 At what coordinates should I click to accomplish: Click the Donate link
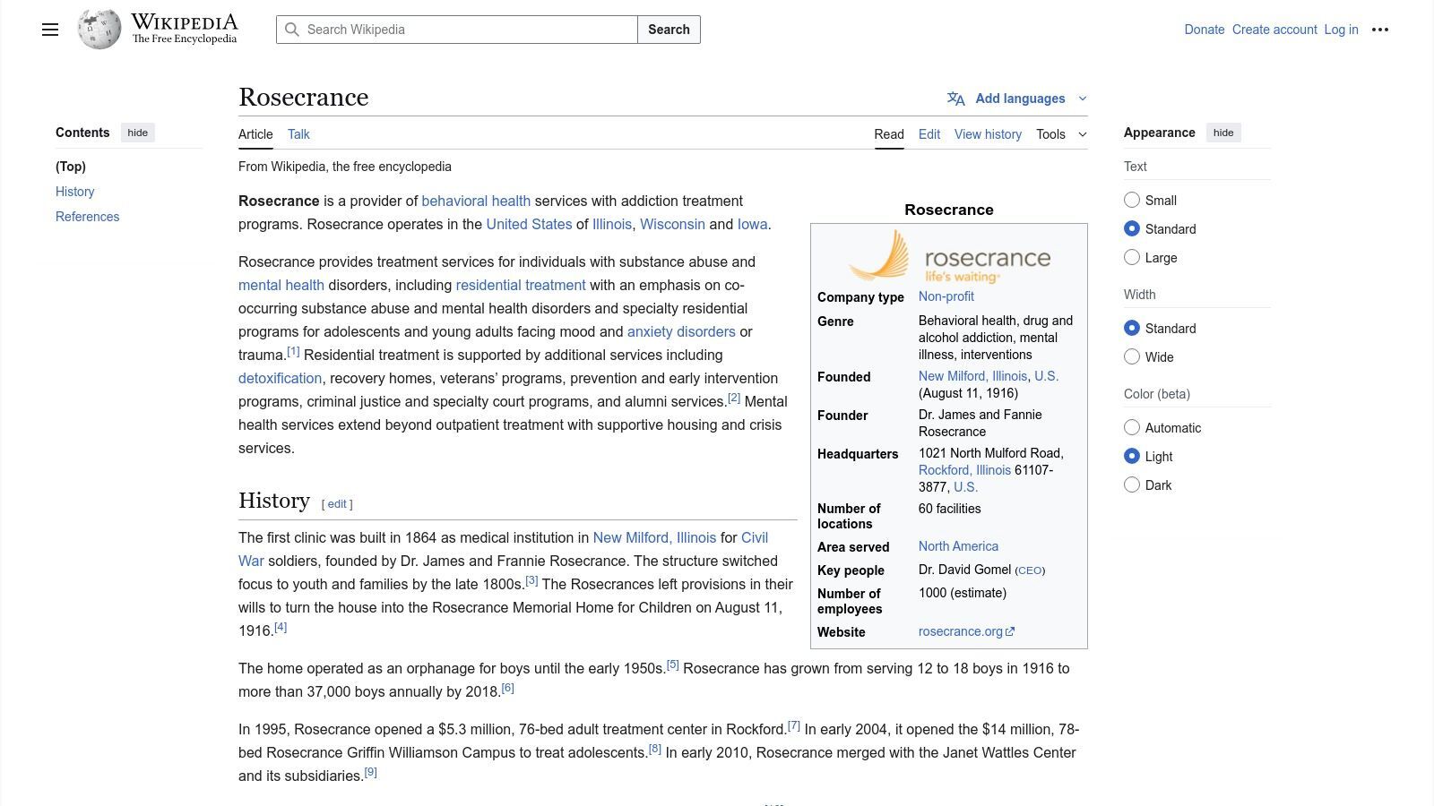click(x=1205, y=30)
